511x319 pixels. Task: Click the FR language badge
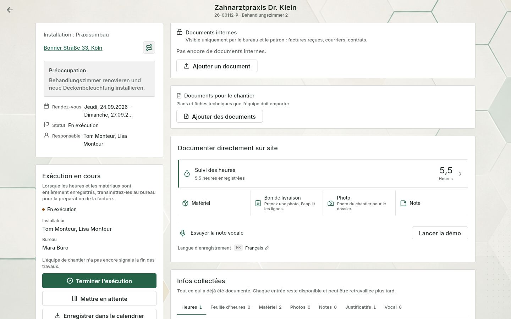[238, 248]
